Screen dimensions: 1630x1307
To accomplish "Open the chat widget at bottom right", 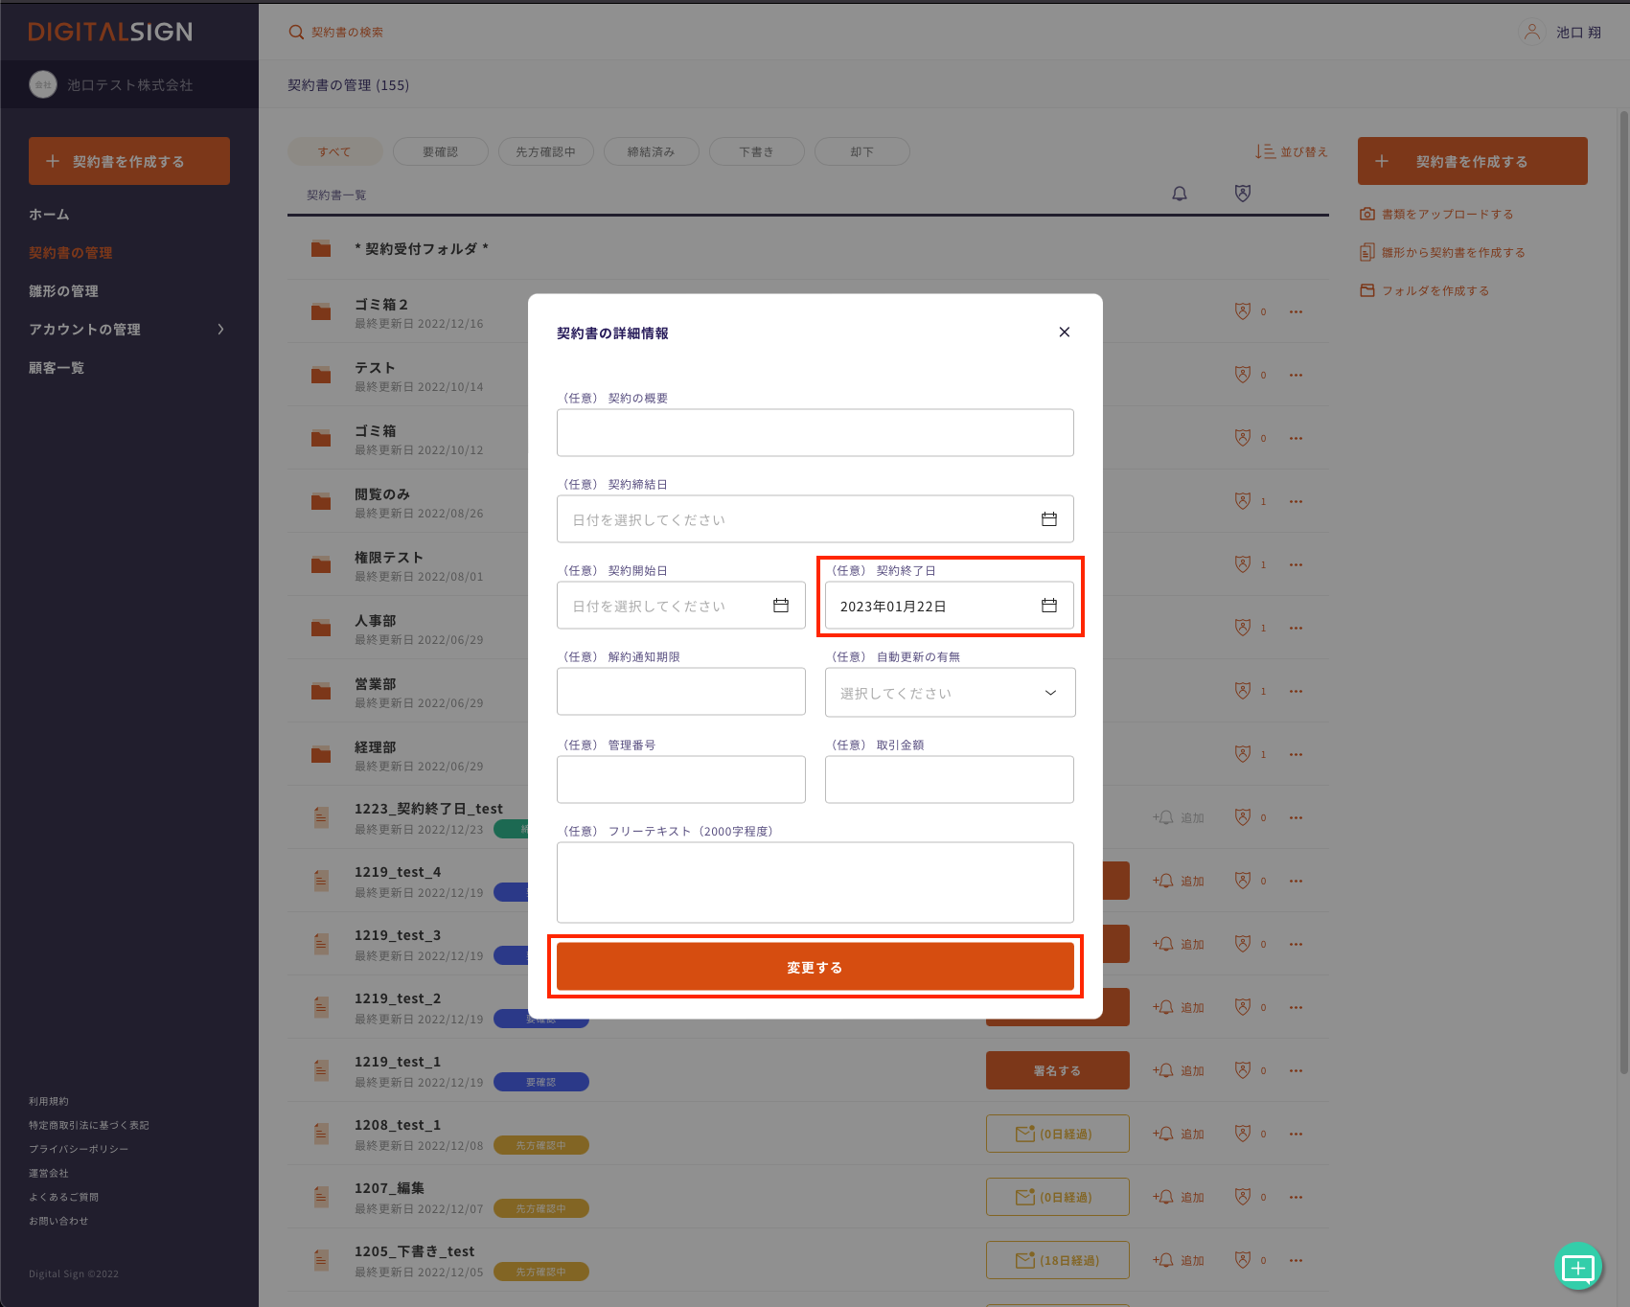I will tap(1577, 1267).
